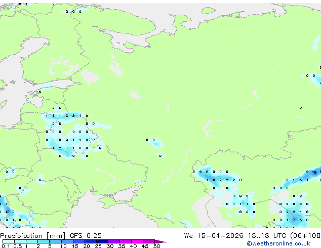Click the 10–15 mm legend color swatch

point(67,241)
